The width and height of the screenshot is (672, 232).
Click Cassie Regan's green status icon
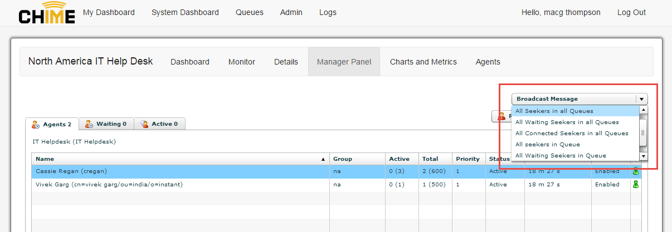click(635, 171)
